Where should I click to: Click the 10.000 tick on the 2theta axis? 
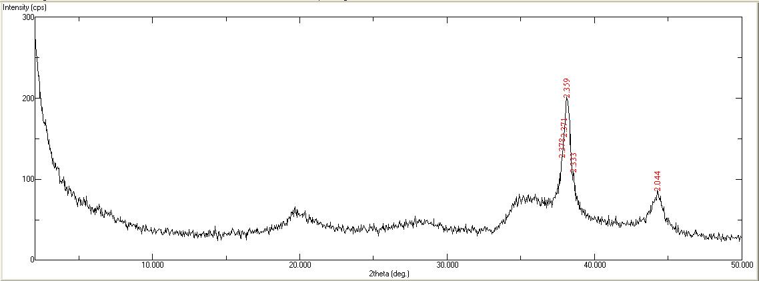coord(152,265)
